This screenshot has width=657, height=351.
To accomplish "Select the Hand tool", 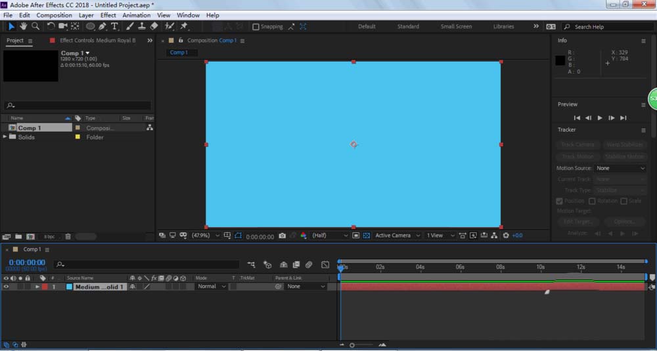I will coord(24,26).
